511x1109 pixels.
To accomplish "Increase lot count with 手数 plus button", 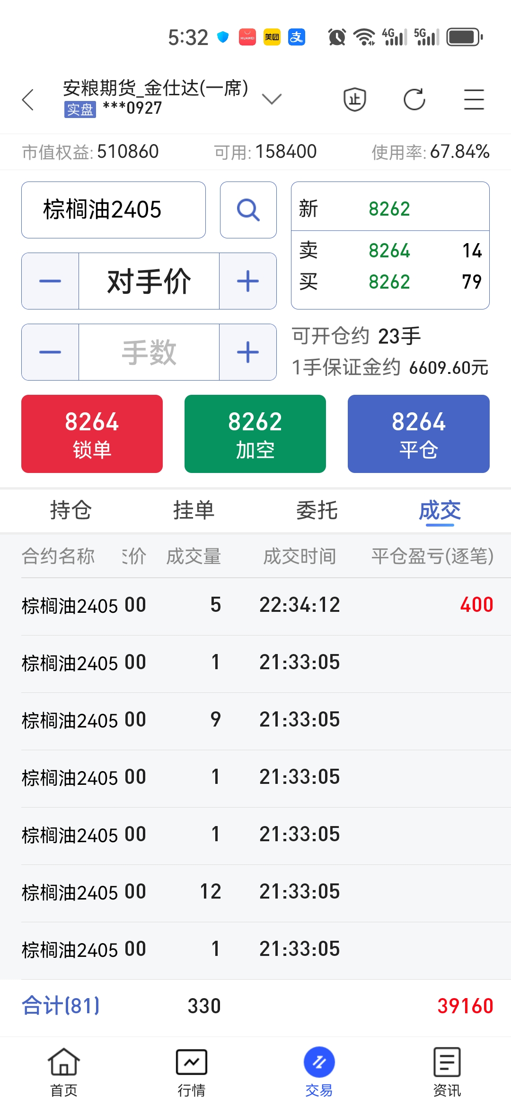I will pyautogui.click(x=248, y=352).
